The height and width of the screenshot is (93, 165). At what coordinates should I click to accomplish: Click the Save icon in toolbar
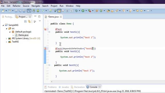[16, 11]
